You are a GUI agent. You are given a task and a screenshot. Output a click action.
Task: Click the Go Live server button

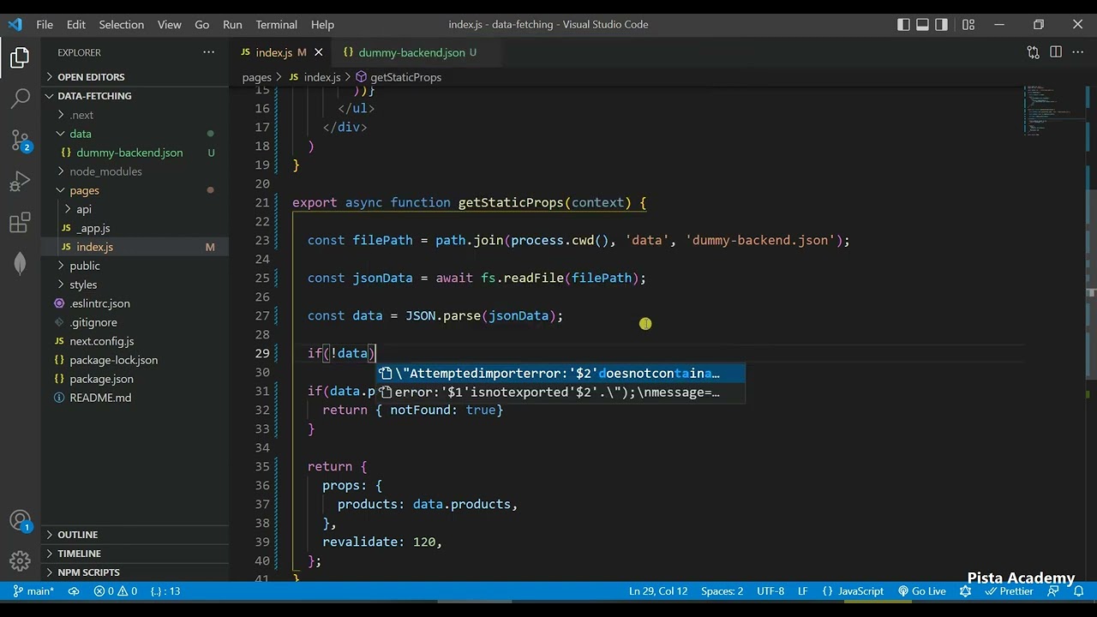coord(921,591)
